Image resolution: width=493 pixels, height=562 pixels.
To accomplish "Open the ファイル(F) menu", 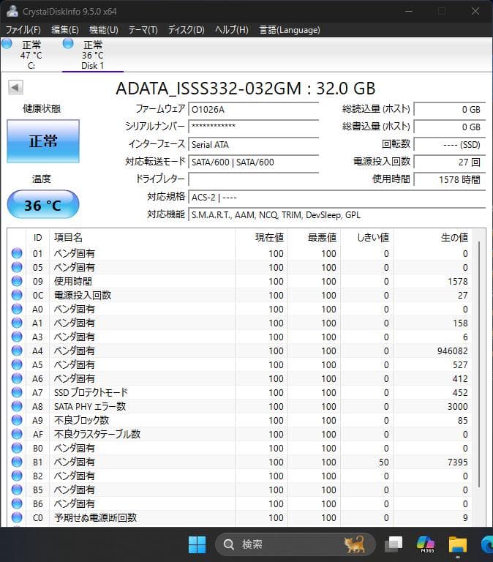I will 23,30.
